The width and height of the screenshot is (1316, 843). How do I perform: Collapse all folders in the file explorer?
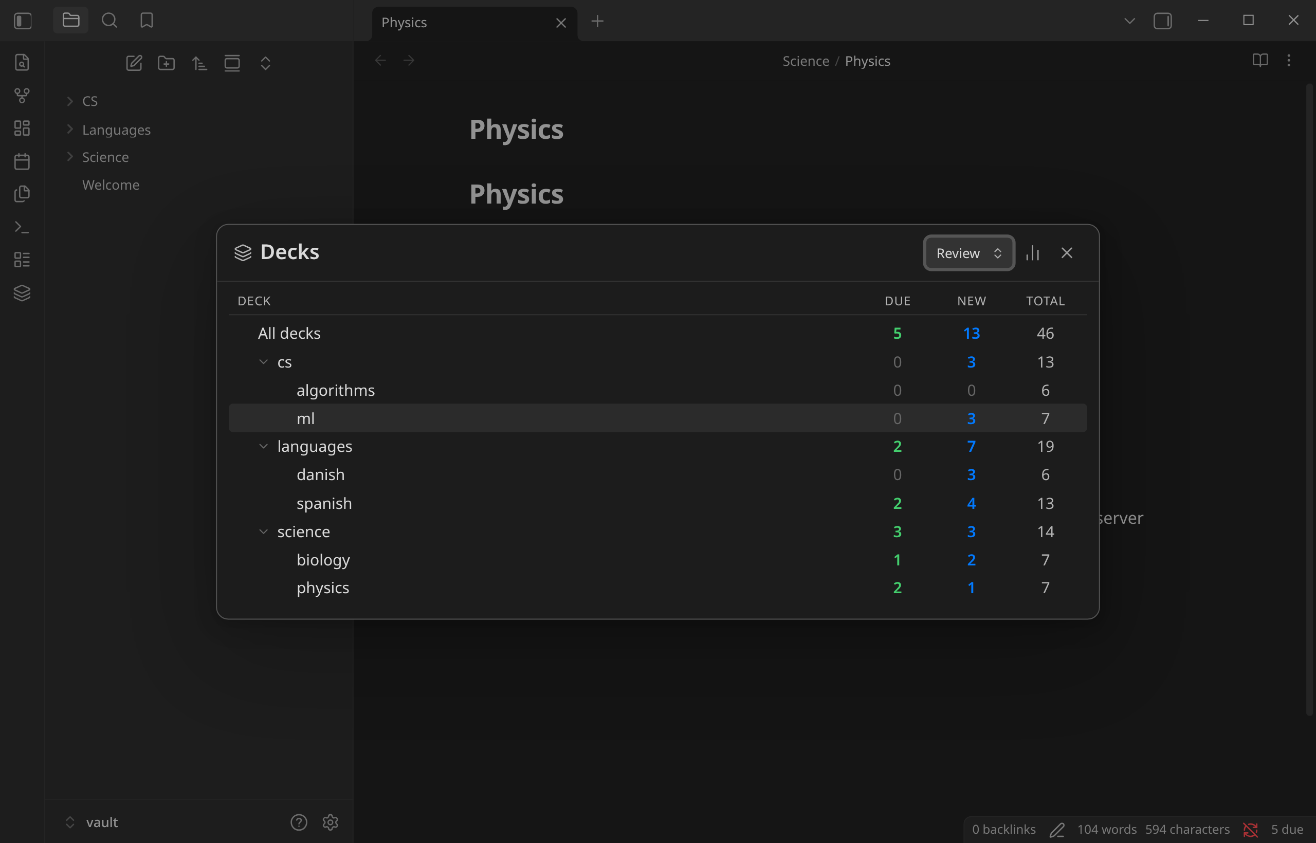coord(265,63)
